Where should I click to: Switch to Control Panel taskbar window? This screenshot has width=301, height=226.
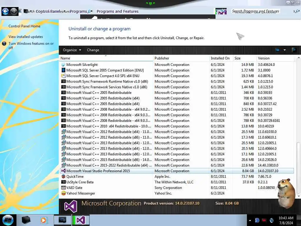62,220
